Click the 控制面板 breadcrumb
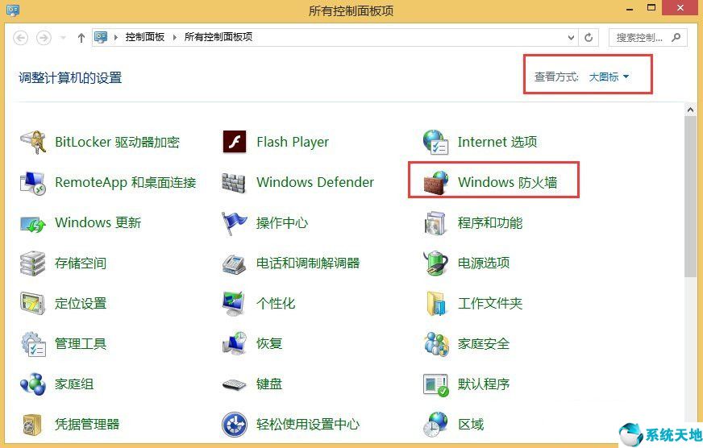Image resolution: width=703 pixels, height=448 pixels. [x=145, y=37]
